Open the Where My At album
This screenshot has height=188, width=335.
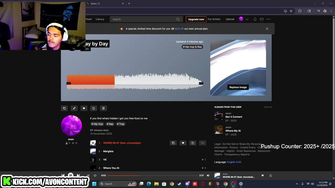233,131
